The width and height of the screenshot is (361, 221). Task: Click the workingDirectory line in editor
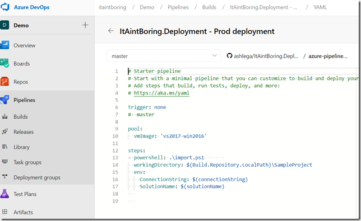[x=223, y=164]
